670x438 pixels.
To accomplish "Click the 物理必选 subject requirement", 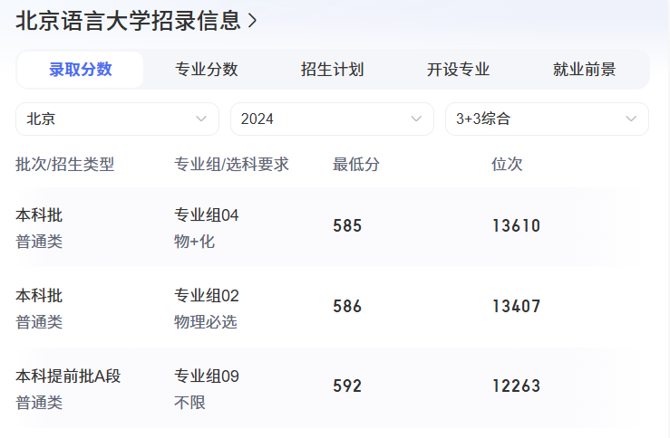I will [x=206, y=322].
